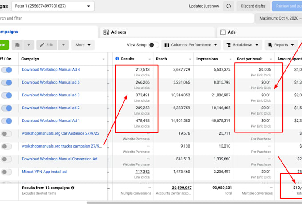Image resolution: width=302 pixels, height=204 pixels.
Task: Click the $0.005 cost per result
Action: pyautogui.click(x=265, y=69)
